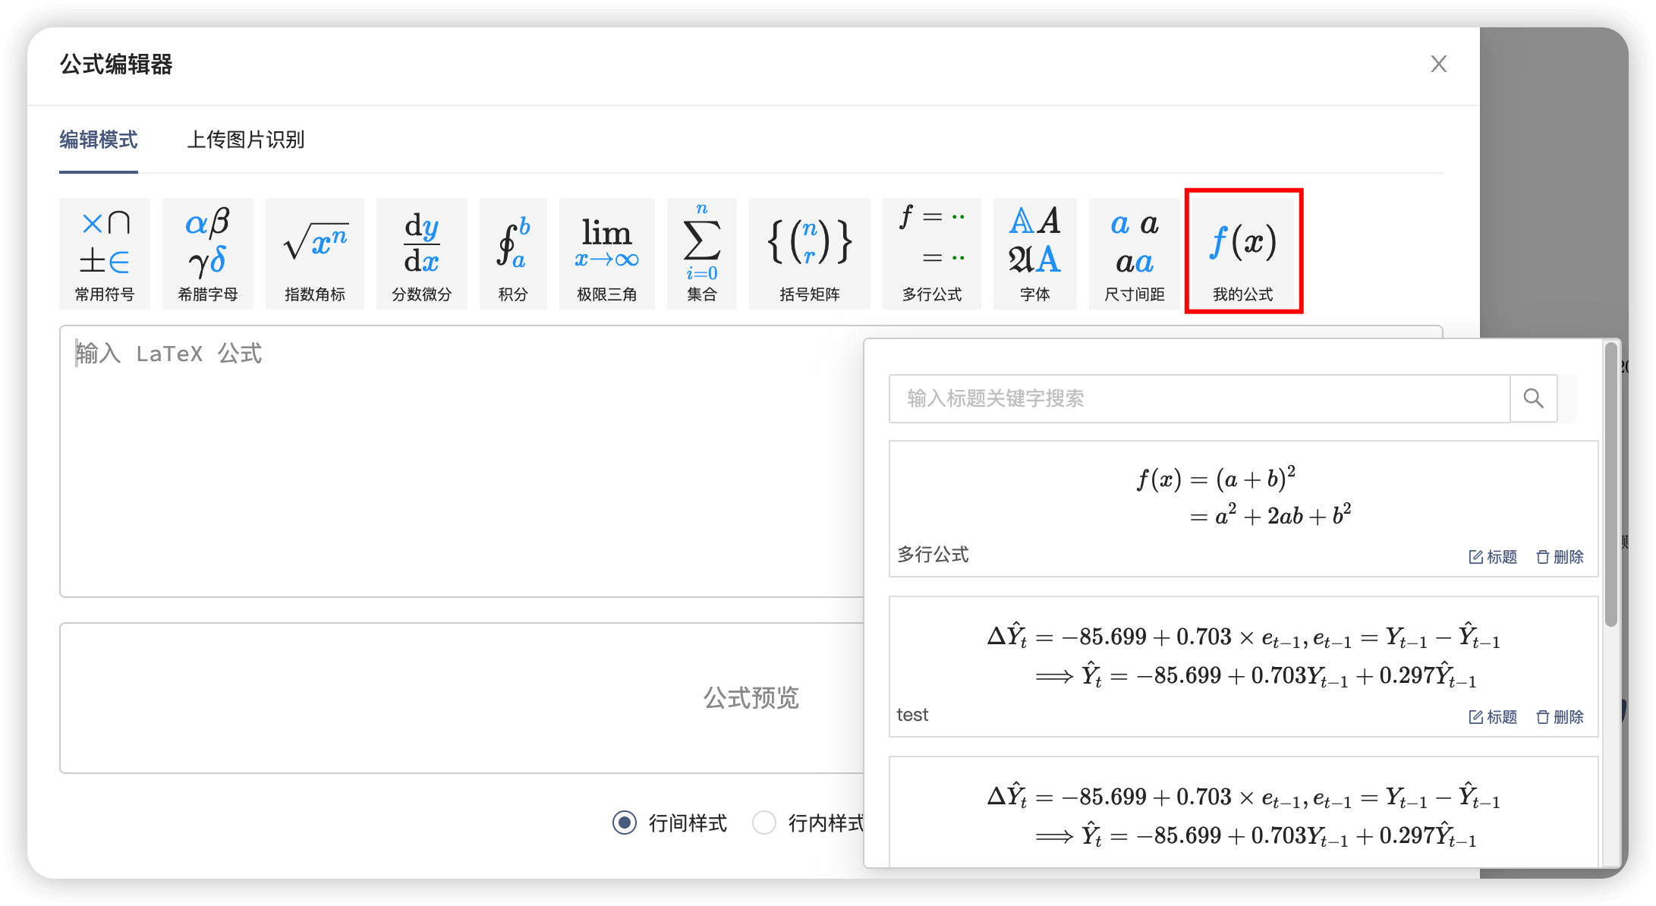Click 标题 edit link on test formula
The height and width of the screenshot is (906, 1656).
[x=1493, y=717]
